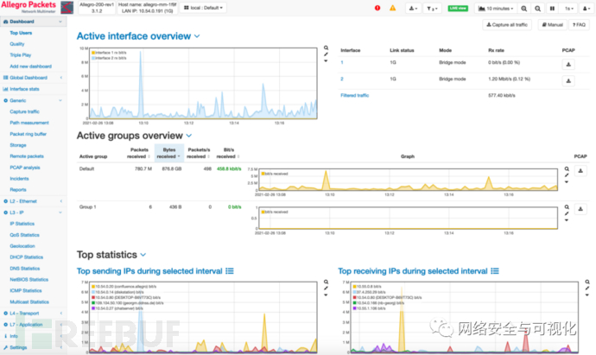
Task: Pause the live data updates
Action: point(553,8)
